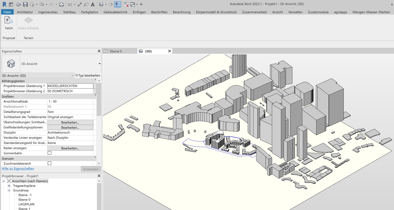
Task: Enable the Sonnenbahn checkbox
Action: 49,153
